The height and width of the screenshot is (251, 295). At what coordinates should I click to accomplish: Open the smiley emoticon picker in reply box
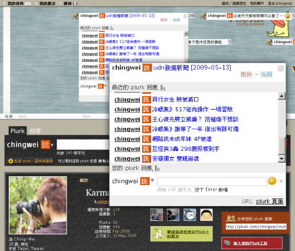[x=272, y=181]
